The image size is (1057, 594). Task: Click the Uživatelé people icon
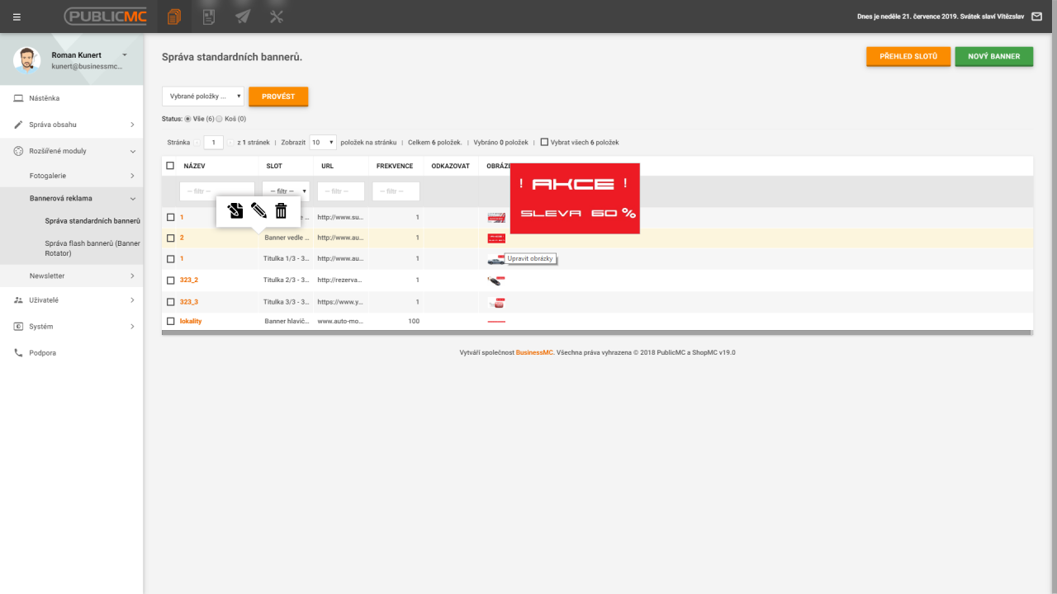pos(18,300)
